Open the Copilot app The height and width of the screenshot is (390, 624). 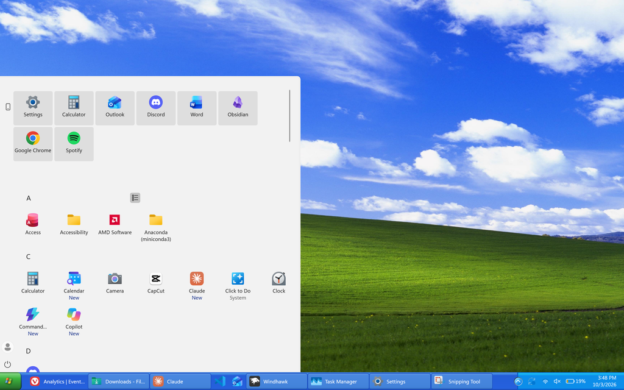(74, 322)
